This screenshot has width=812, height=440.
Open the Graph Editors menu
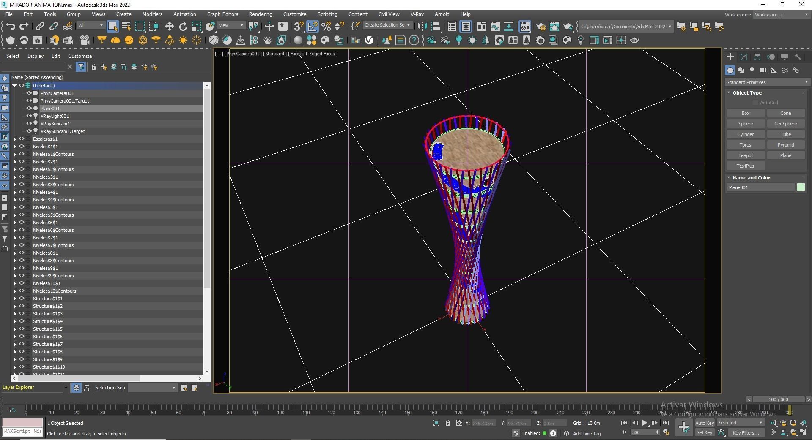coord(222,14)
